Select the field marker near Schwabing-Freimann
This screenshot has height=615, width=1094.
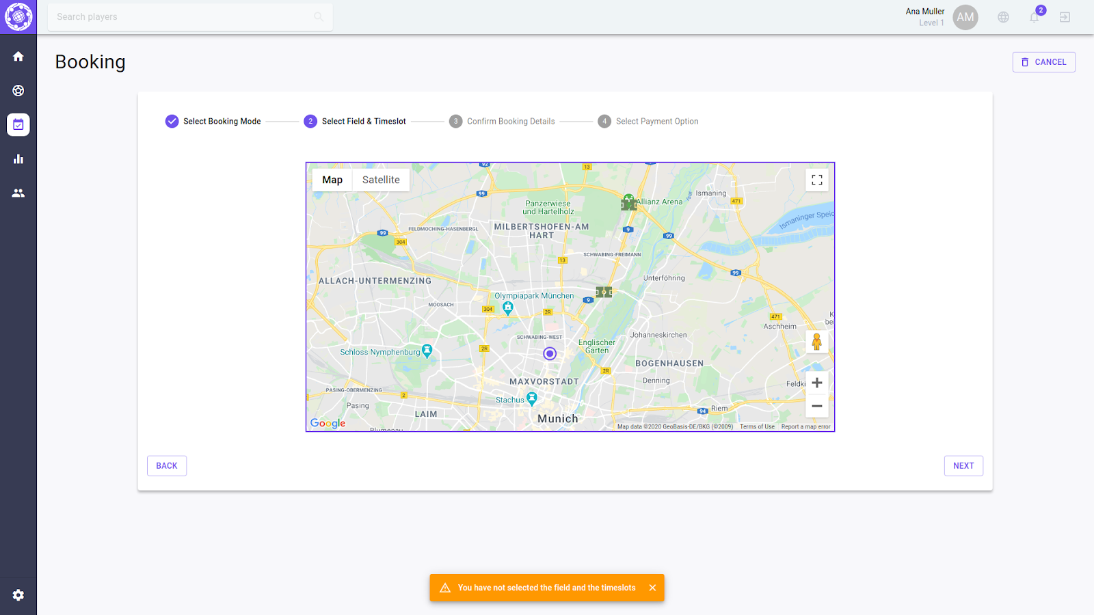click(604, 292)
